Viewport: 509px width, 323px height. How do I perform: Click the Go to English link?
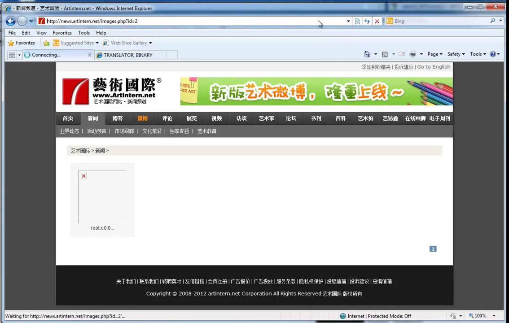[434, 67]
